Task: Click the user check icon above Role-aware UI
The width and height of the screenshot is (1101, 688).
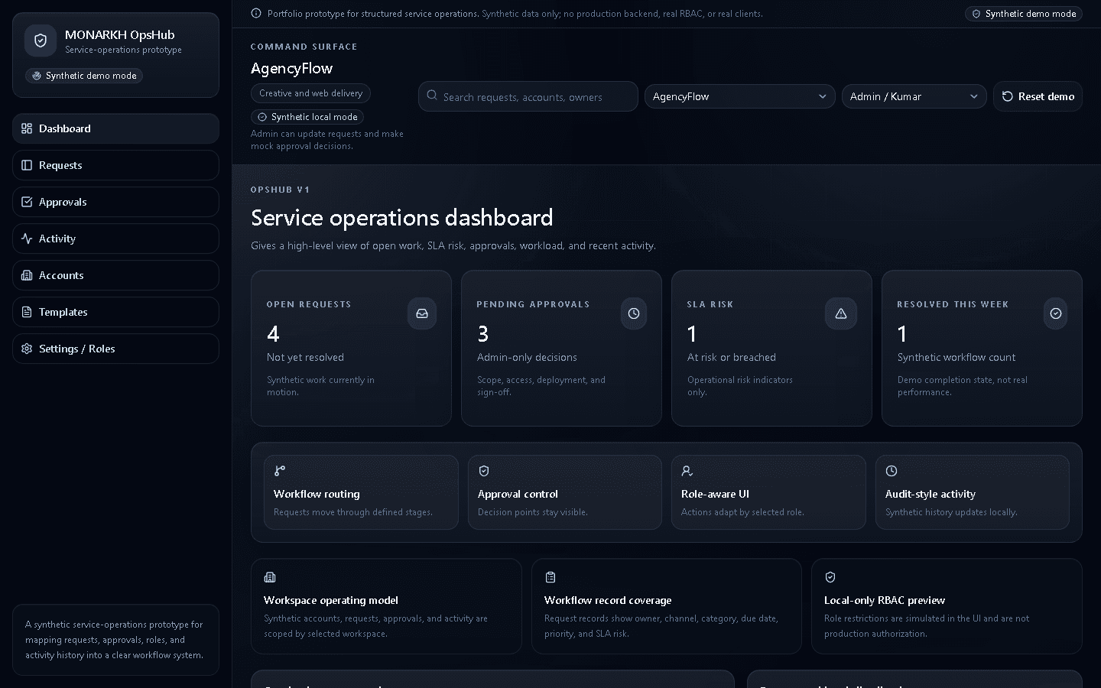Action: pyautogui.click(x=687, y=471)
